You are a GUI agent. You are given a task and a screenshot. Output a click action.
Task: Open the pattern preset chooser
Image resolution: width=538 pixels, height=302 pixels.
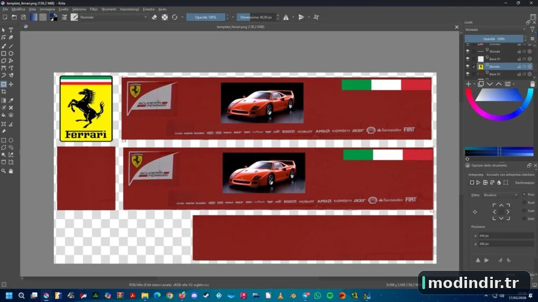[x=43, y=17]
